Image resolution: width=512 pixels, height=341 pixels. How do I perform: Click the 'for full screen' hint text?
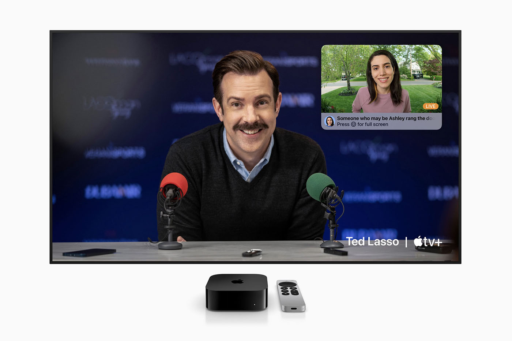point(373,124)
